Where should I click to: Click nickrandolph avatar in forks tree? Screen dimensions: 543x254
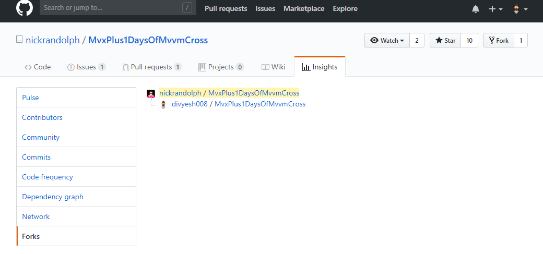tap(151, 94)
